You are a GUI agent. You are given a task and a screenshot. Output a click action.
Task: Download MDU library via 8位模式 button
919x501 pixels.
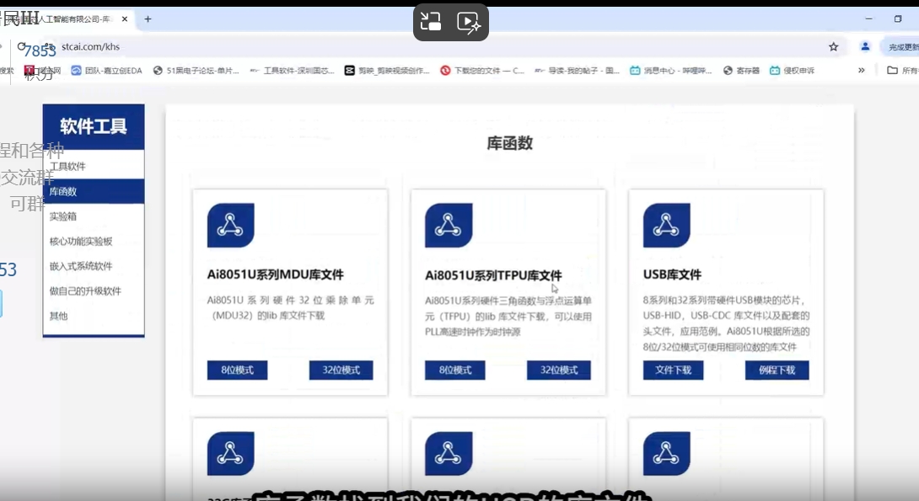pyautogui.click(x=238, y=370)
